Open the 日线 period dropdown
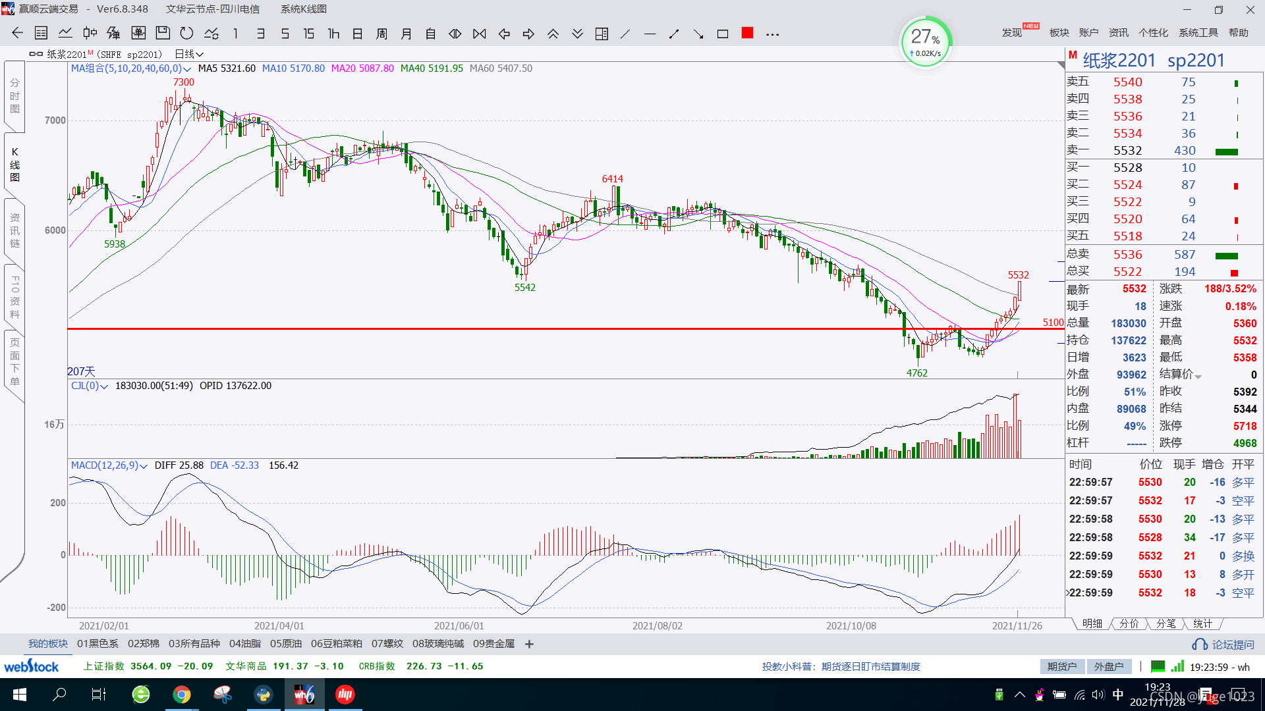The image size is (1265, 711). (189, 54)
